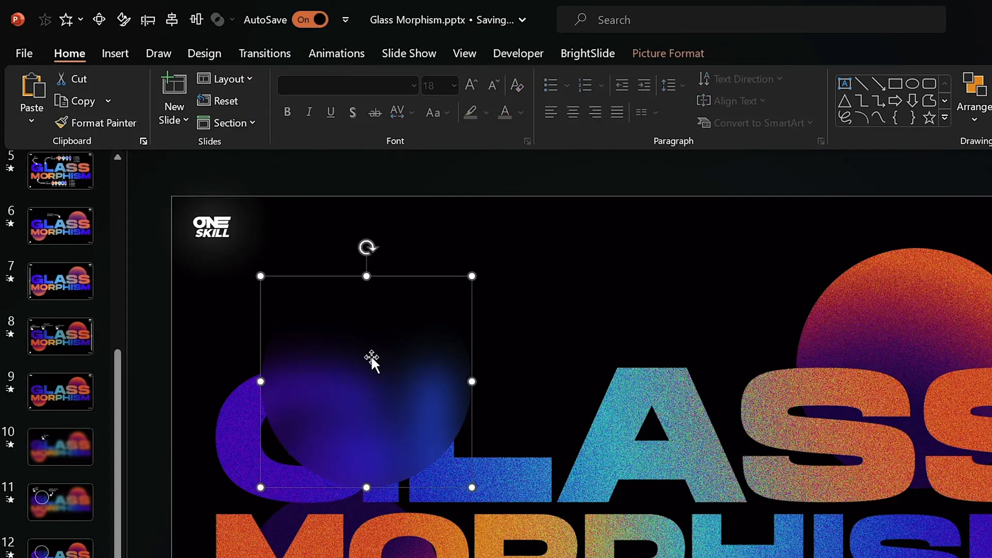Viewport: 992px width, 558px height.
Task: Switch to the Transitions tab
Action: point(265,53)
